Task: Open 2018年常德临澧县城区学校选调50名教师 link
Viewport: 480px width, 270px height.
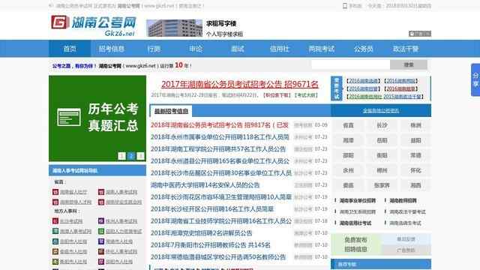Action: pos(218,256)
